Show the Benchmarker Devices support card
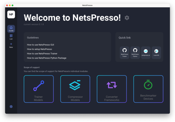The image size is (175, 122). (148, 89)
